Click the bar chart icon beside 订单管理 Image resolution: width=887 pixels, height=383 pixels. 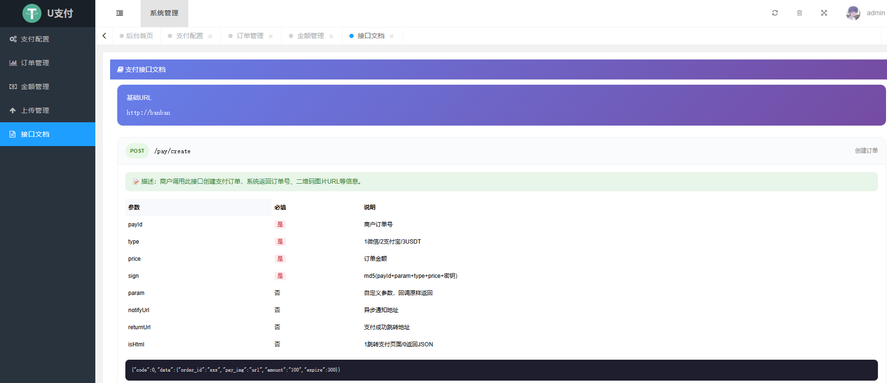coord(13,63)
